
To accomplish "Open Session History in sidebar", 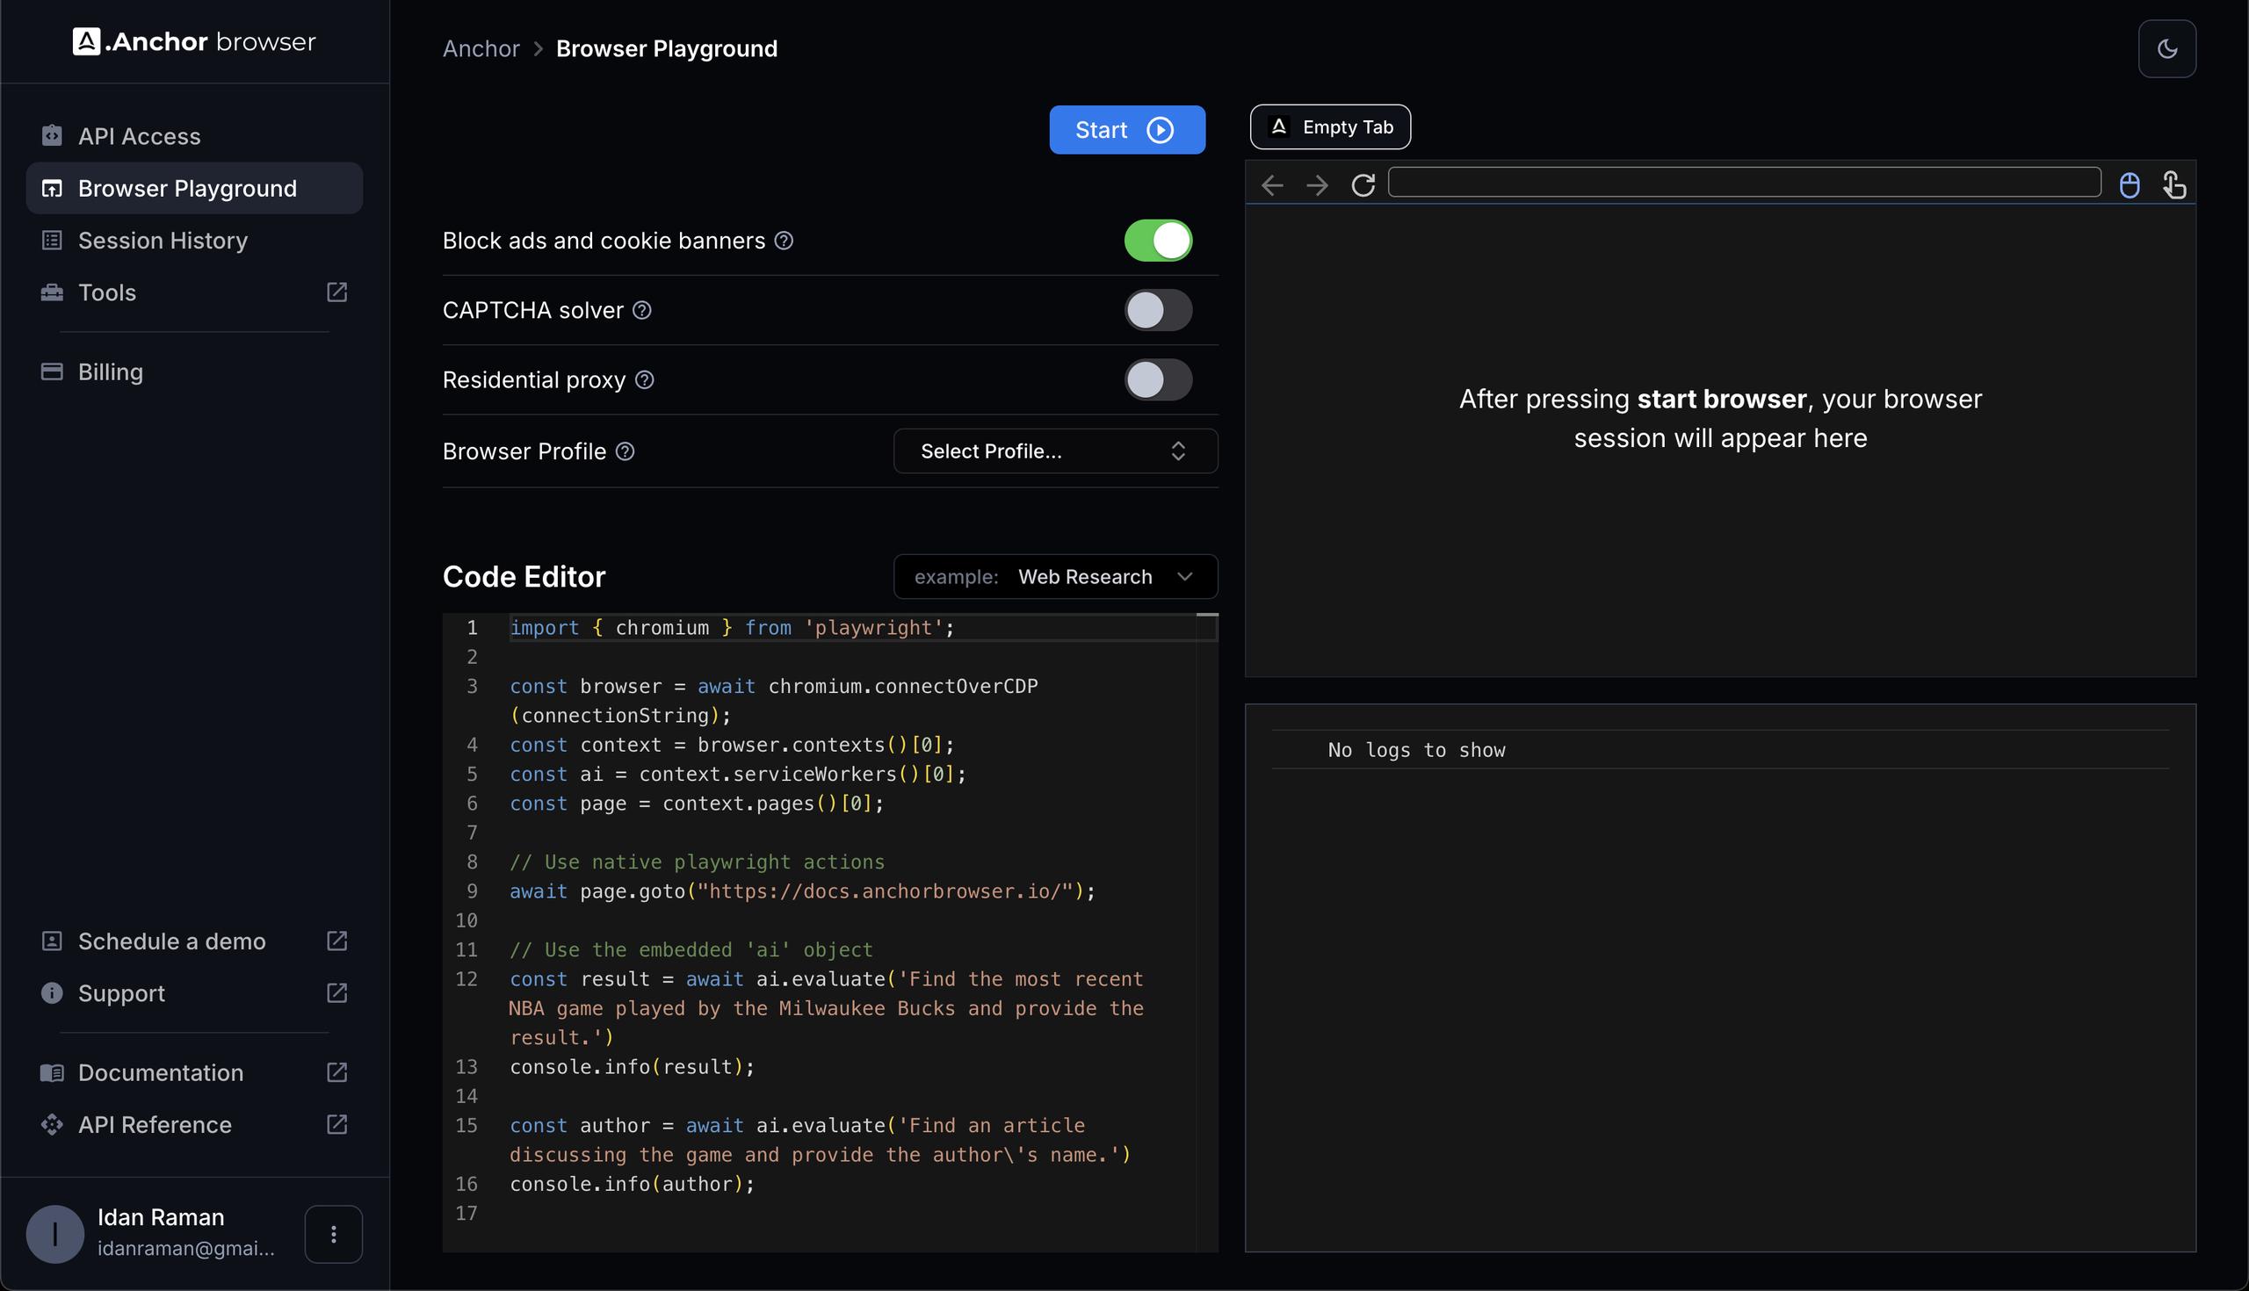I will tap(163, 241).
